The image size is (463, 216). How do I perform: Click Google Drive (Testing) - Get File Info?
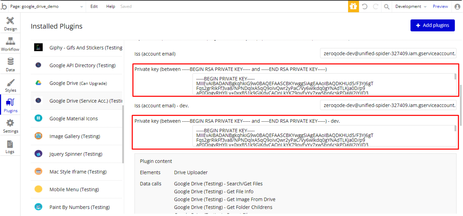click(x=214, y=192)
